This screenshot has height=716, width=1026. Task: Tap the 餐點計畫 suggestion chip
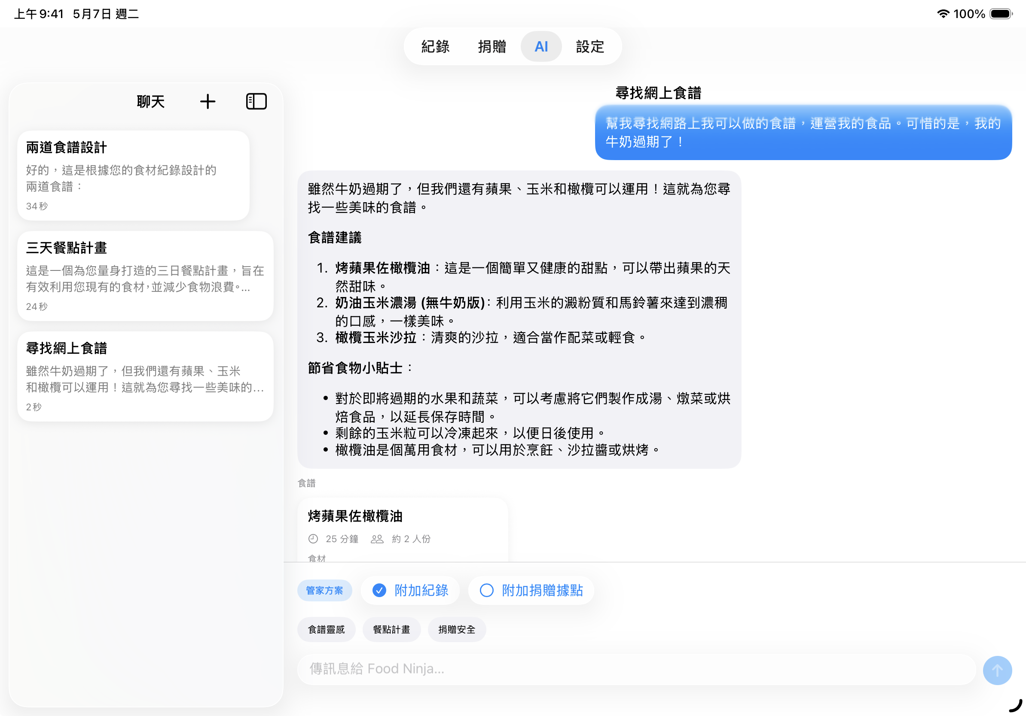coord(391,629)
